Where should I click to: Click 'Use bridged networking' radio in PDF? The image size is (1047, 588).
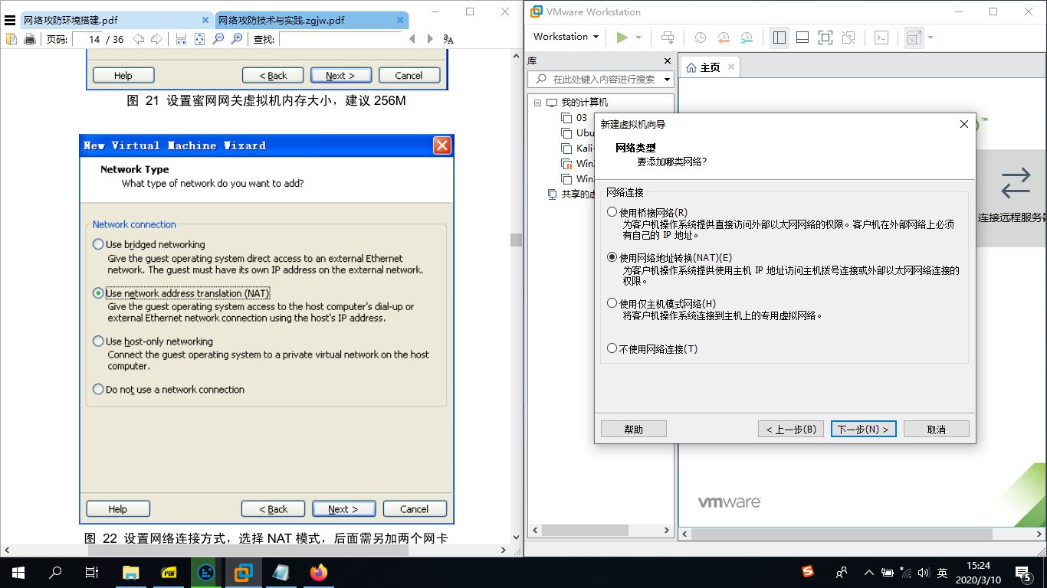click(x=98, y=244)
